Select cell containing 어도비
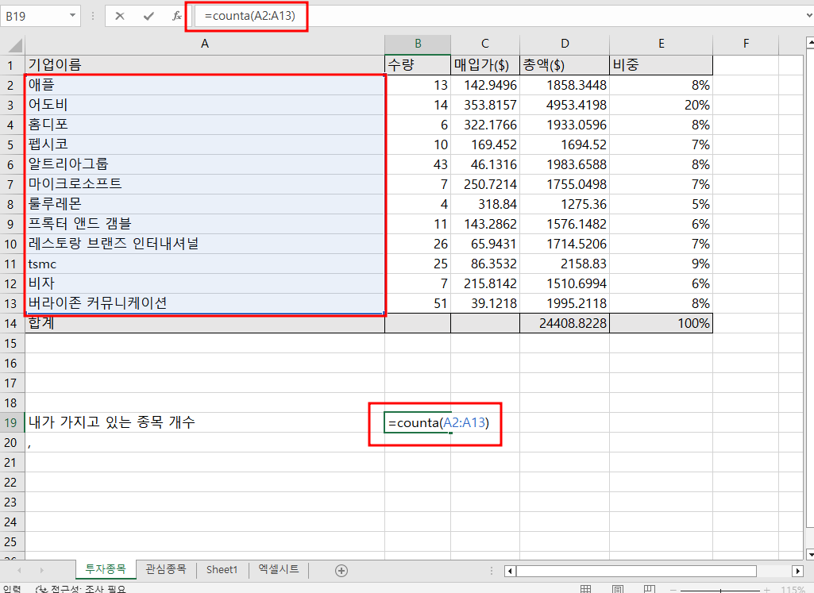Screen dimensions: 814x593 205,105
